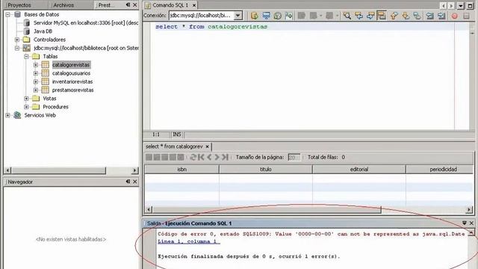Toggle Keep Prior Tabs option

tap(289, 16)
